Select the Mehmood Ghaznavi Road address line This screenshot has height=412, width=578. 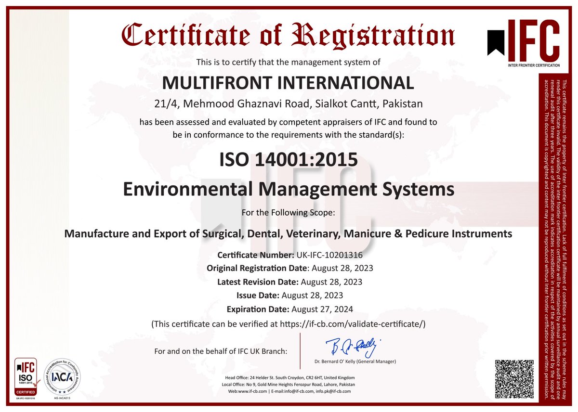289,103
